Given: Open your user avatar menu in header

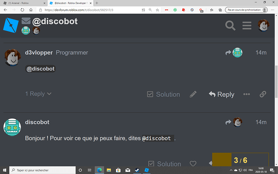Looking at the screenshot, I should (263, 25).
